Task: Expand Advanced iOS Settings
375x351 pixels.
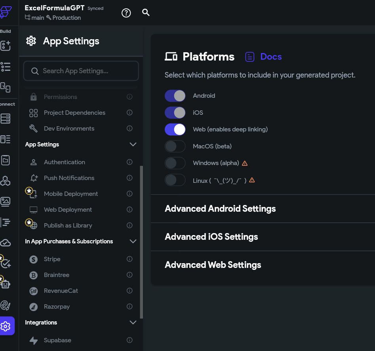Action: 211,237
